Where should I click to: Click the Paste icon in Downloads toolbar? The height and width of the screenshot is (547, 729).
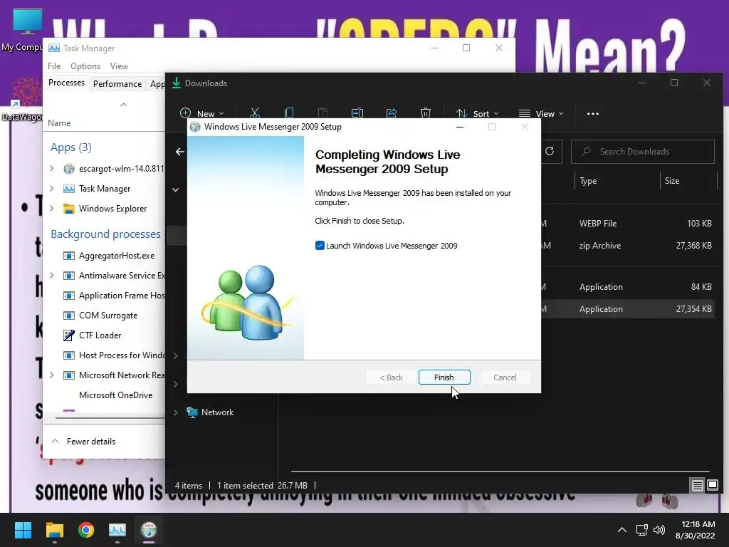point(322,113)
